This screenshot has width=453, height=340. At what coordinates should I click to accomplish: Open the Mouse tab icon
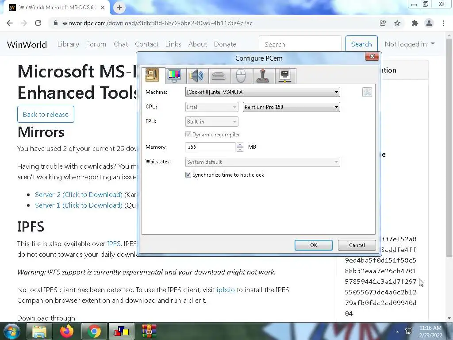coord(241,76)
